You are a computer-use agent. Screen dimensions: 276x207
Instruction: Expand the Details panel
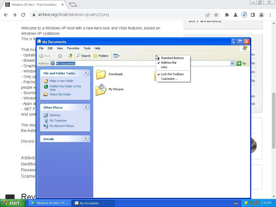[x=86, y=138]
